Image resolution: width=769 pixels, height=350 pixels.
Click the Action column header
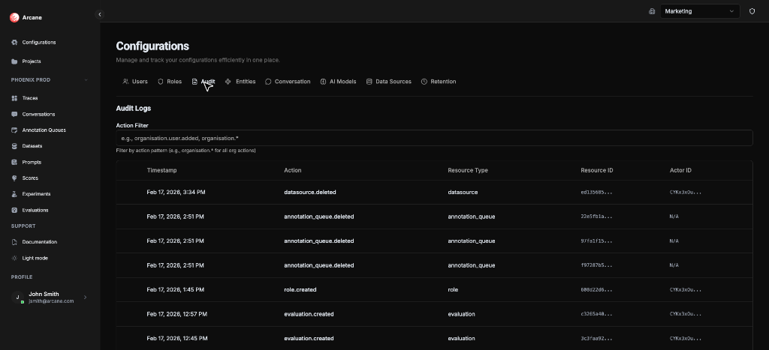(x=293, y=170)
